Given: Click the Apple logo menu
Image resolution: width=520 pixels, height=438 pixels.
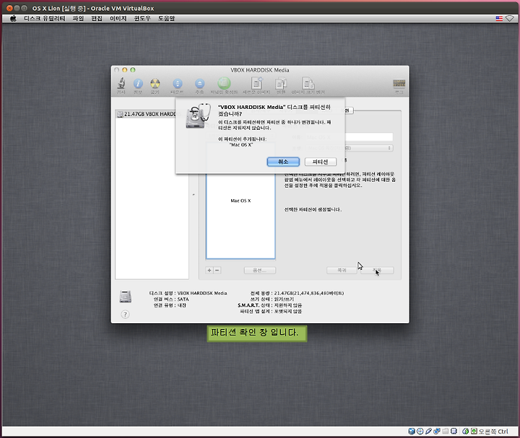Looking at the screenshot, I should (x=13, y=19).
